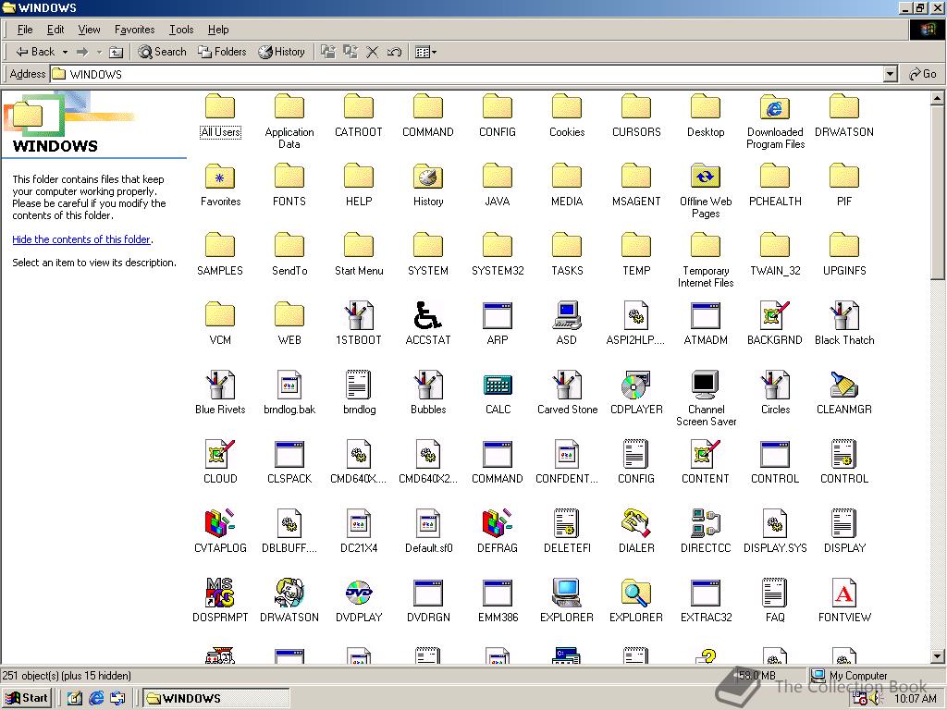Select the FAQ text file

click(774, 593)
